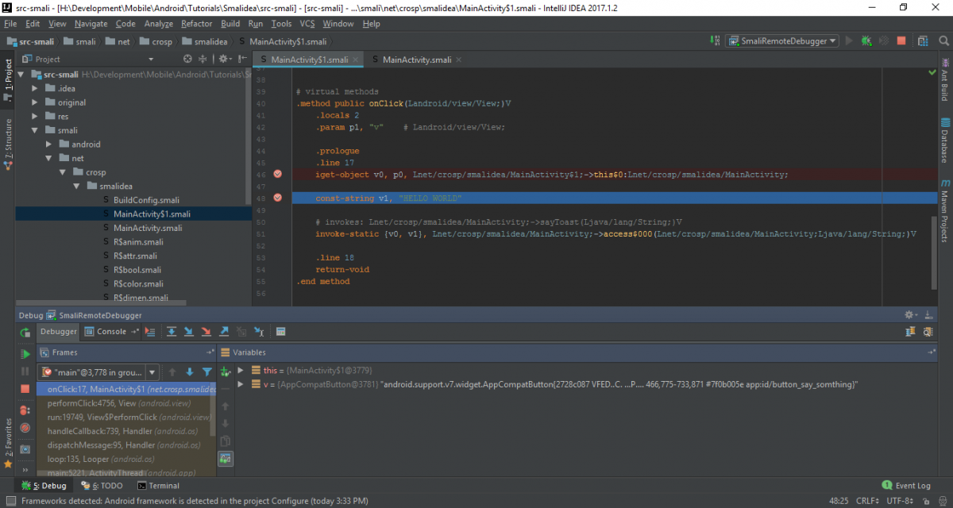Viewport: 953px width, 508px height.
Task: Open the Navigate menu
Action: tap(91, 24)
